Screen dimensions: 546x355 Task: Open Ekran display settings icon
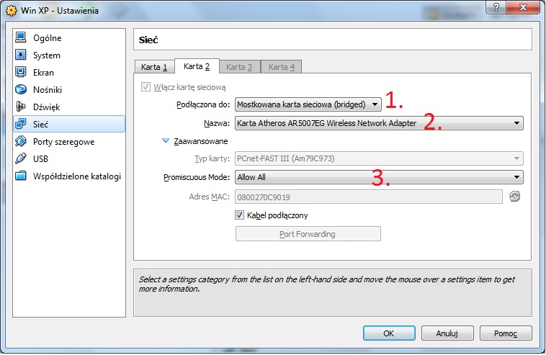coord(21,73)
